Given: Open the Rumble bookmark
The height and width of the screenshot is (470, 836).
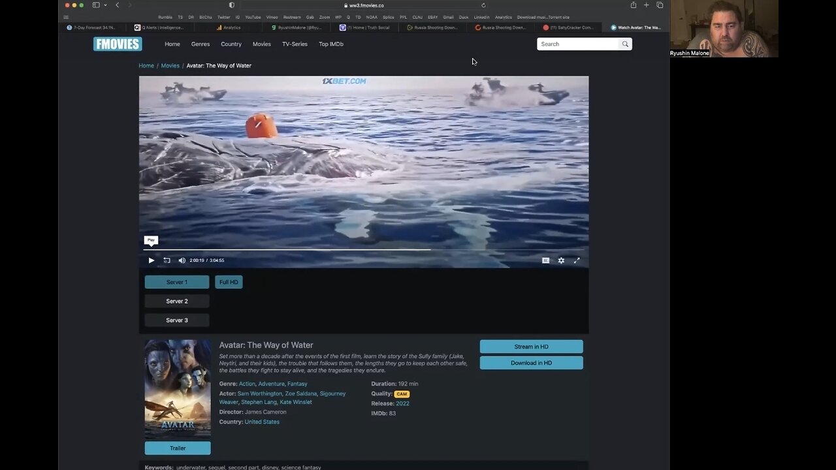Looking at the screenshot, I should coord(165,17).
